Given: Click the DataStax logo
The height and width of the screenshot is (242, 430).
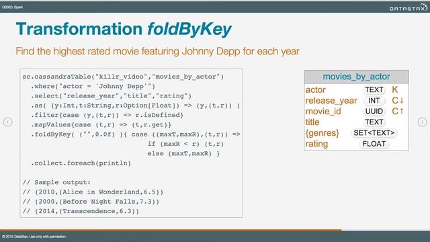Looking at the screenshot, I should pos(408,7).
